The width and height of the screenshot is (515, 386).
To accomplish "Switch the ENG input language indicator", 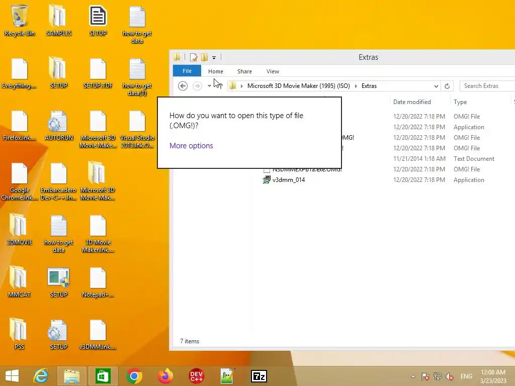I will [466, 376].
